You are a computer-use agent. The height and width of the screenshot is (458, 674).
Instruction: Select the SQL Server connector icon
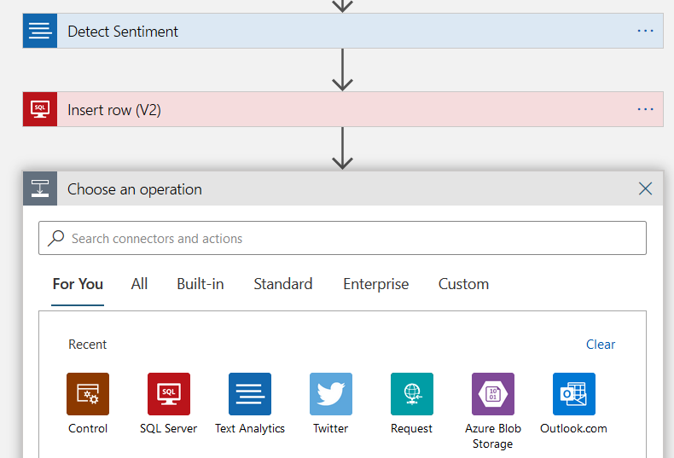[x=169, y=394]
